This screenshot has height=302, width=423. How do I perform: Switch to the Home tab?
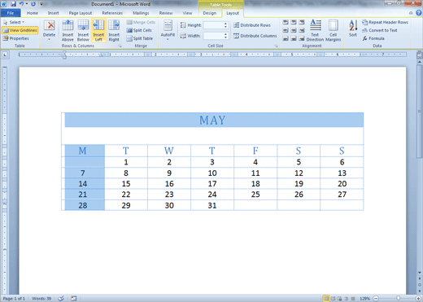(33, 13)
